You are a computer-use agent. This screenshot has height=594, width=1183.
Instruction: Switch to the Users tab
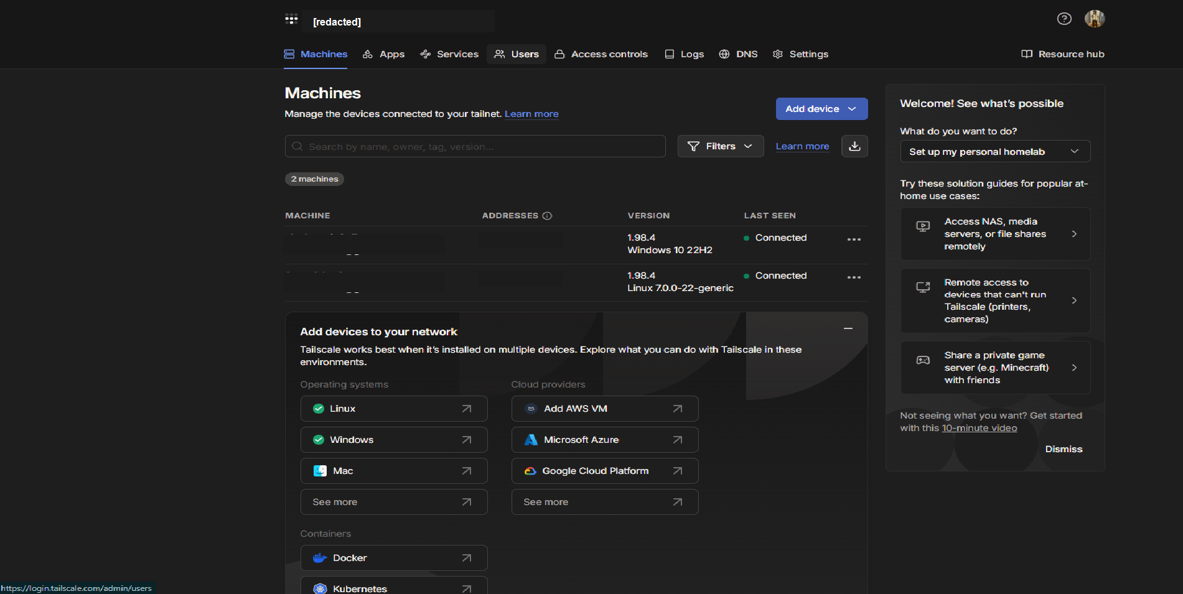click(517, 54)
